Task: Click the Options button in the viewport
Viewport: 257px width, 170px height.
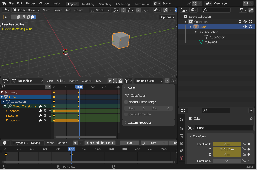Action: [x=167, y=17]
